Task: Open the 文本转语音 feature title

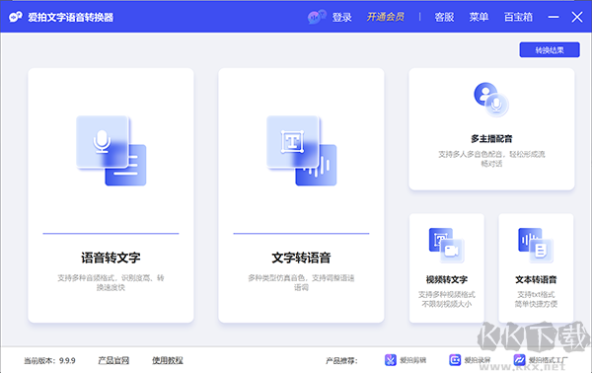Action: (536, 280)
